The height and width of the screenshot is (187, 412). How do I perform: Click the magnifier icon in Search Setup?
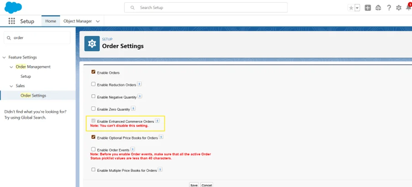tap(133, 8)
